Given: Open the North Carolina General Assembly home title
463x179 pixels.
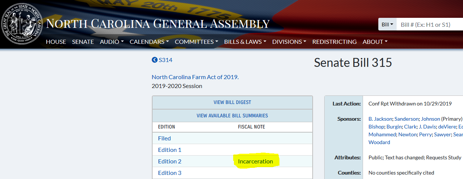Looking at the screenshot, I should click(157, 24).
